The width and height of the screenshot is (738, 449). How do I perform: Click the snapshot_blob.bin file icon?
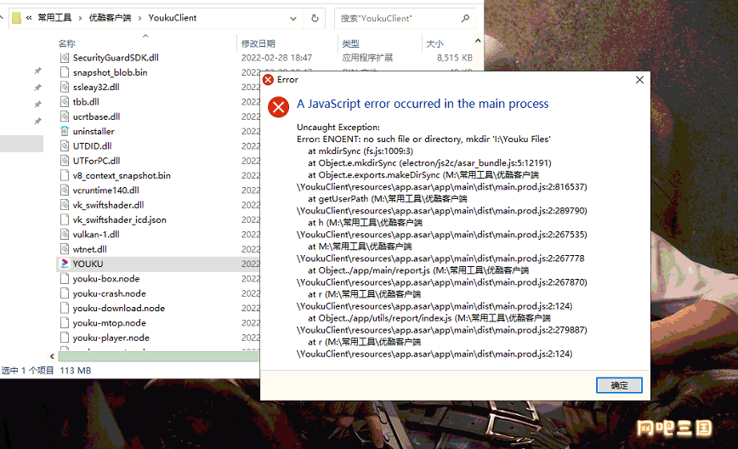65,72
